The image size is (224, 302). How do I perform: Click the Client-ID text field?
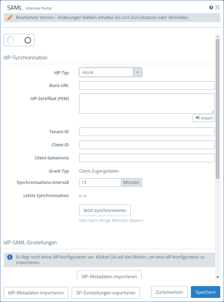(x=147, y=145)
